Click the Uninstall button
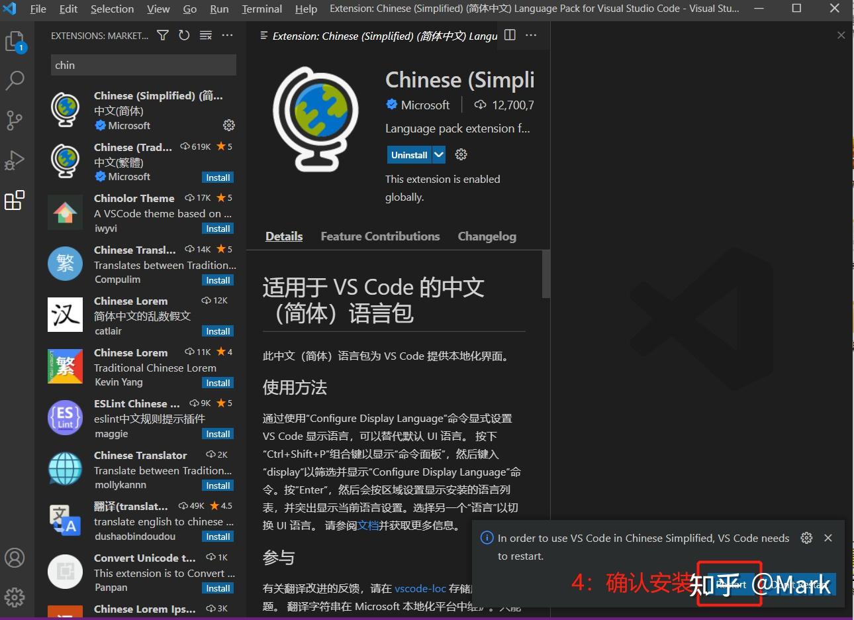Viewport: 854px width, 620px height. 409,154
